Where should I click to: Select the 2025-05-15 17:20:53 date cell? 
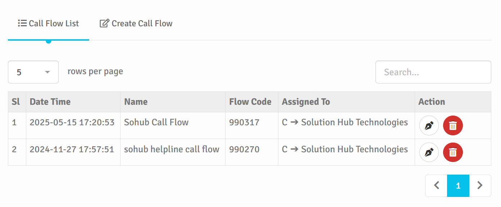point(72,122)
